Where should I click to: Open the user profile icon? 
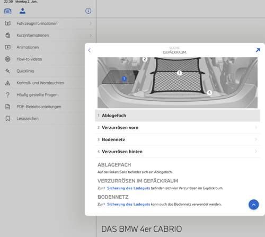(x=22, y=11)
